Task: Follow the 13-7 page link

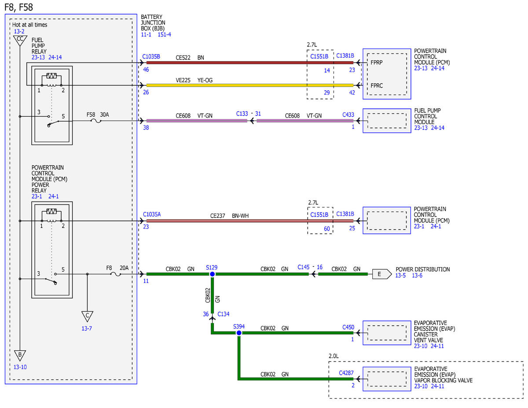Action: [x=87, y=328]
